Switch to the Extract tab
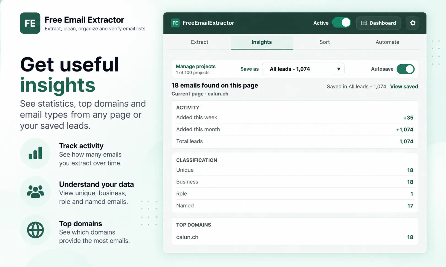446x267 pixels. pos(199,42)
